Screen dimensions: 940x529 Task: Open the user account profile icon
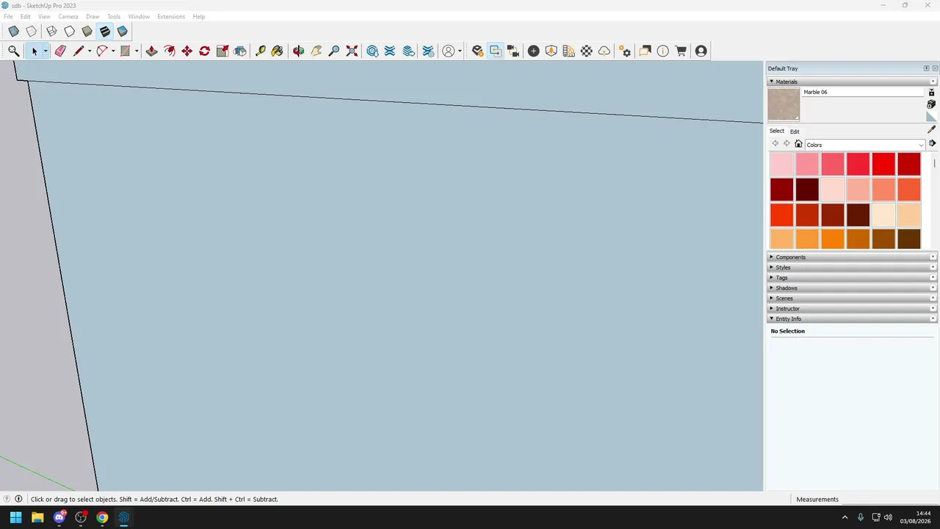coord(701,51)
